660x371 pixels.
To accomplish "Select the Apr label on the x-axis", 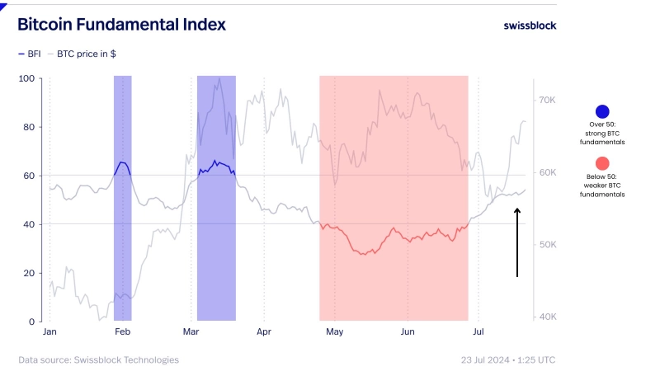I will 264,331.
